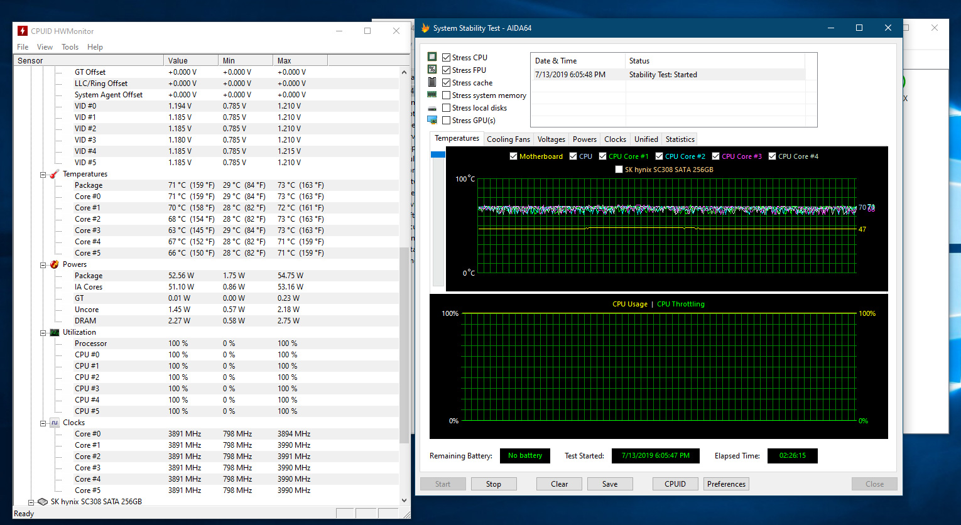Click the HWMonitor vertical scrollbar thumb
This screenshot has width=961, height=525.
click(x=404, y=345)
